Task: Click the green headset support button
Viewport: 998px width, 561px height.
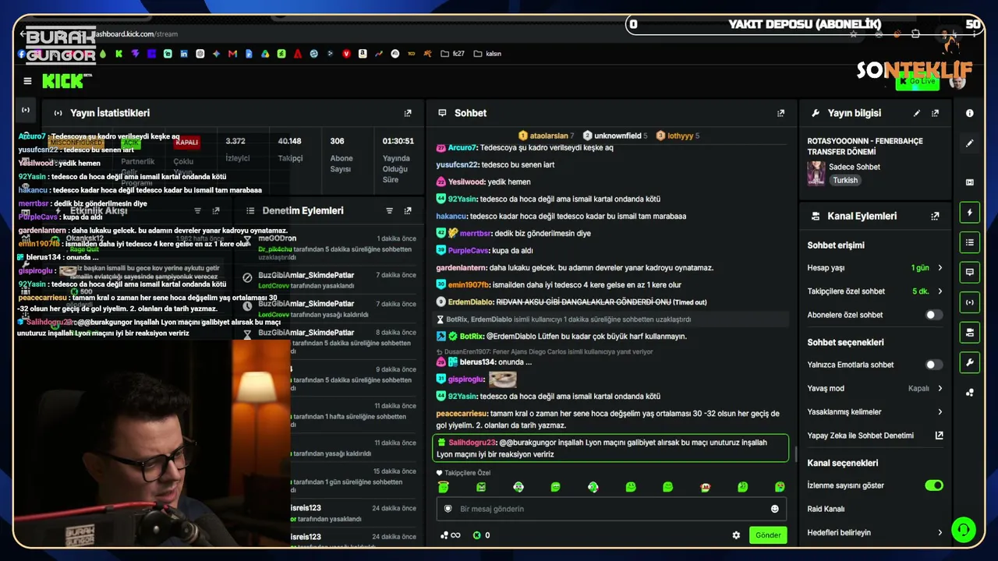Action: [964, 530]
